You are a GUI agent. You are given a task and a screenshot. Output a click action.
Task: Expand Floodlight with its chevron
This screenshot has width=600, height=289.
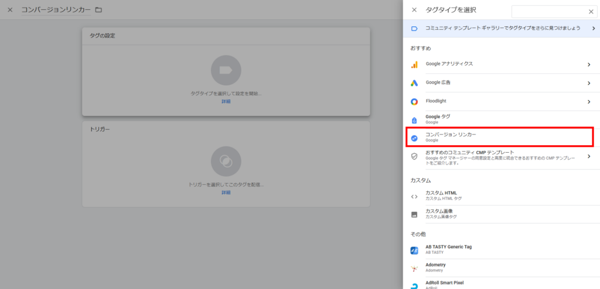[x=589, y=102]
